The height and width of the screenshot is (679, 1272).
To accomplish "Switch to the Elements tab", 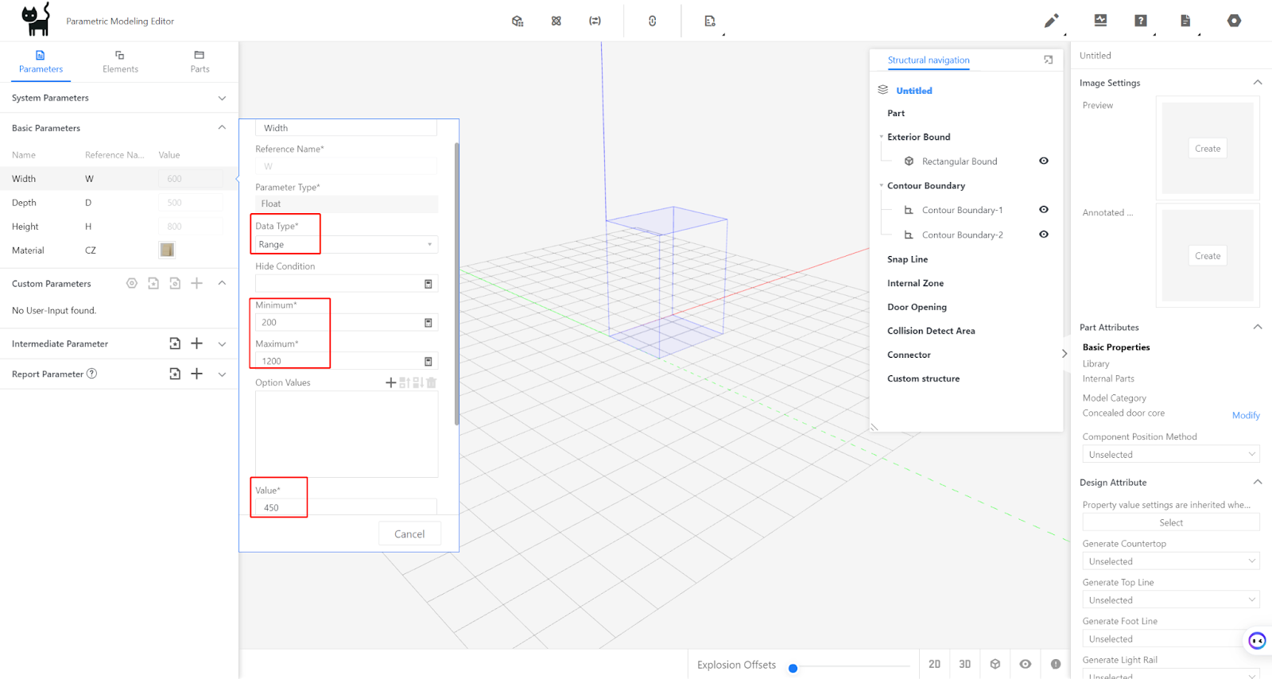I will pyautogui.click(x=120, y=62).
